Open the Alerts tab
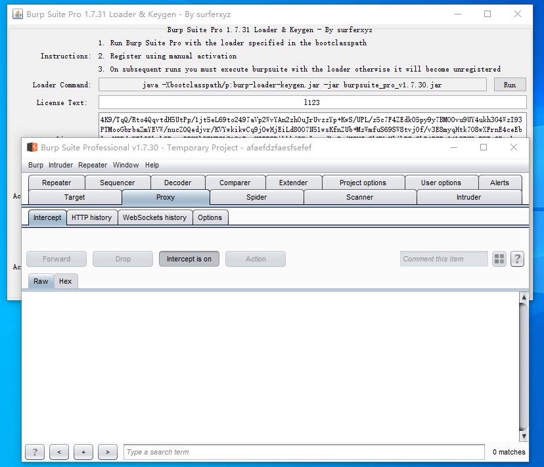The image size is (544, 467). (499, 183)
